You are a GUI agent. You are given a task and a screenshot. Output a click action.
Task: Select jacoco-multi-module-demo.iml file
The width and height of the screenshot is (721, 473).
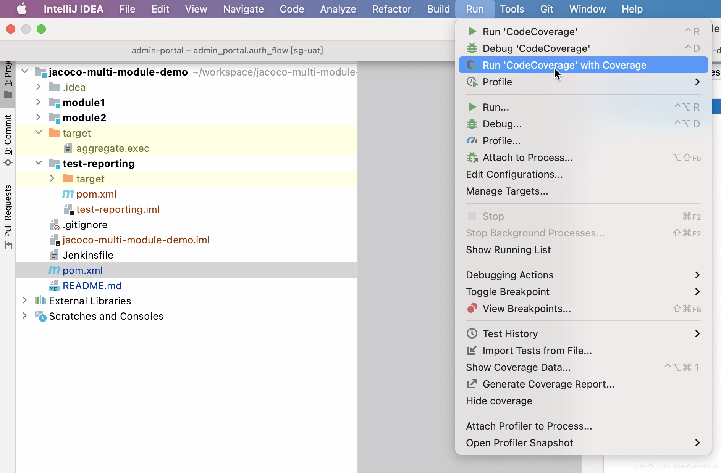(136, 240)
